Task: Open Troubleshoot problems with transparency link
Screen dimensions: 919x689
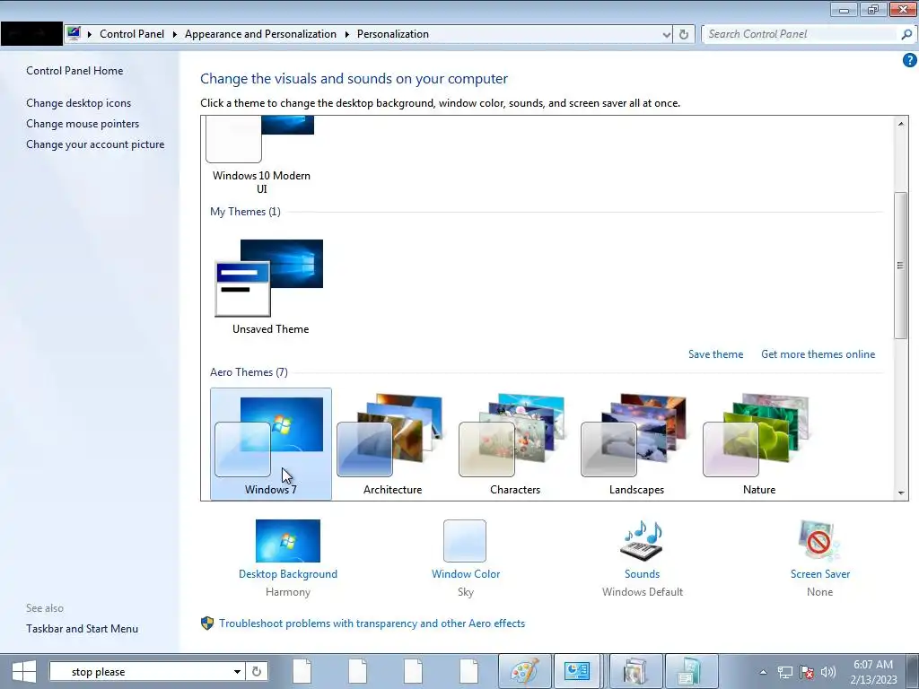Action: pos(372,624)
